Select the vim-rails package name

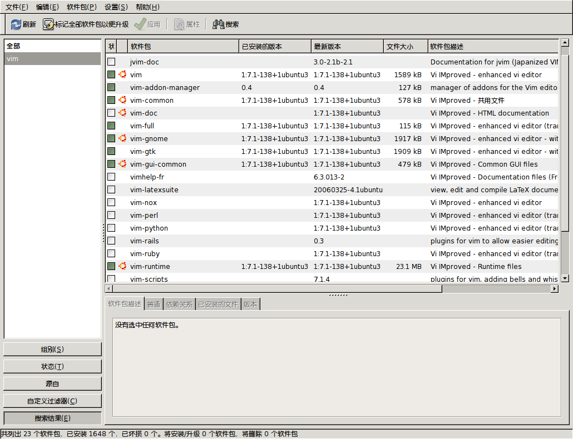pyautogui.click(x=144, y=241)
